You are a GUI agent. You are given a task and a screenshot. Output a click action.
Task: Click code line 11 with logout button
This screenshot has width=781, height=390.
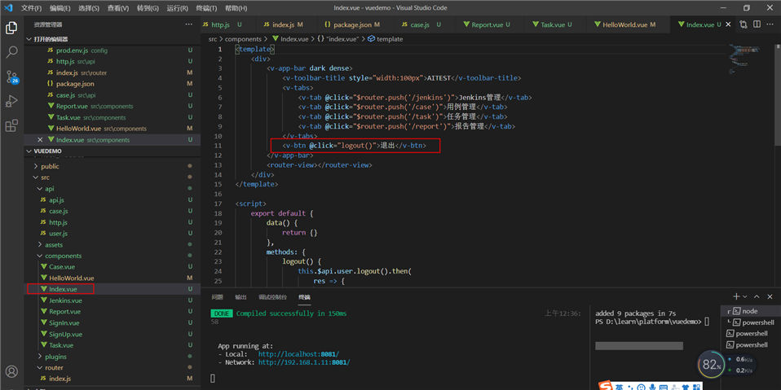355,145
